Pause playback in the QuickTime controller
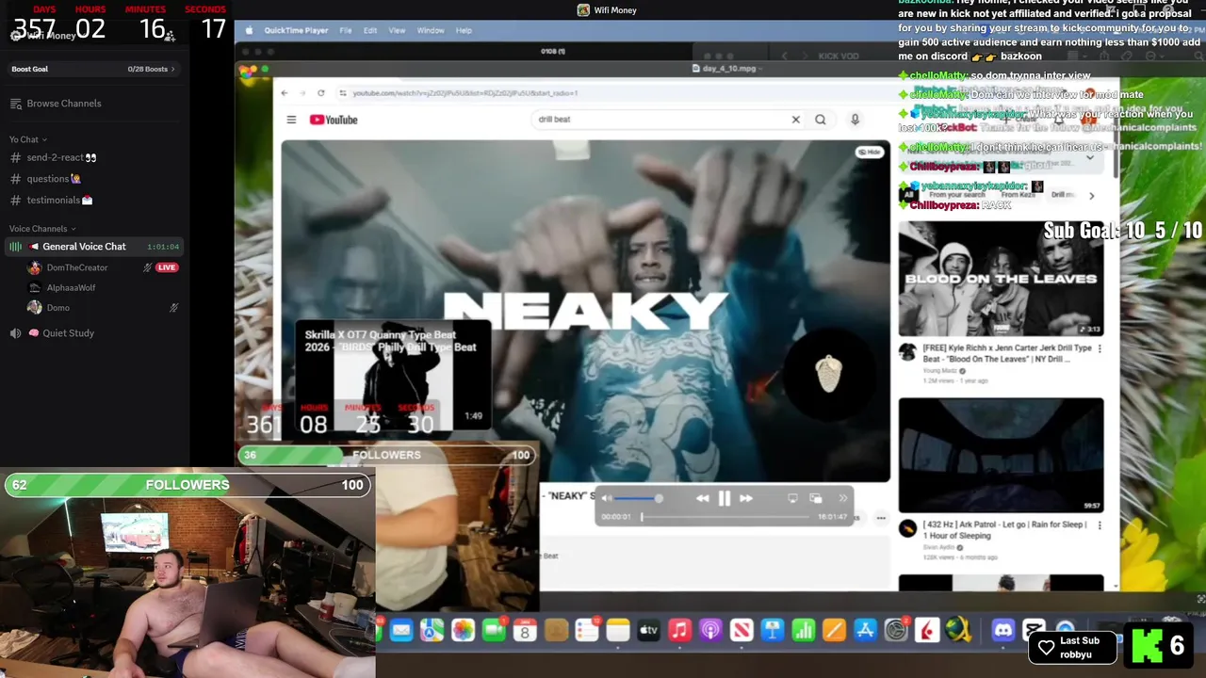 coord(724,499)
